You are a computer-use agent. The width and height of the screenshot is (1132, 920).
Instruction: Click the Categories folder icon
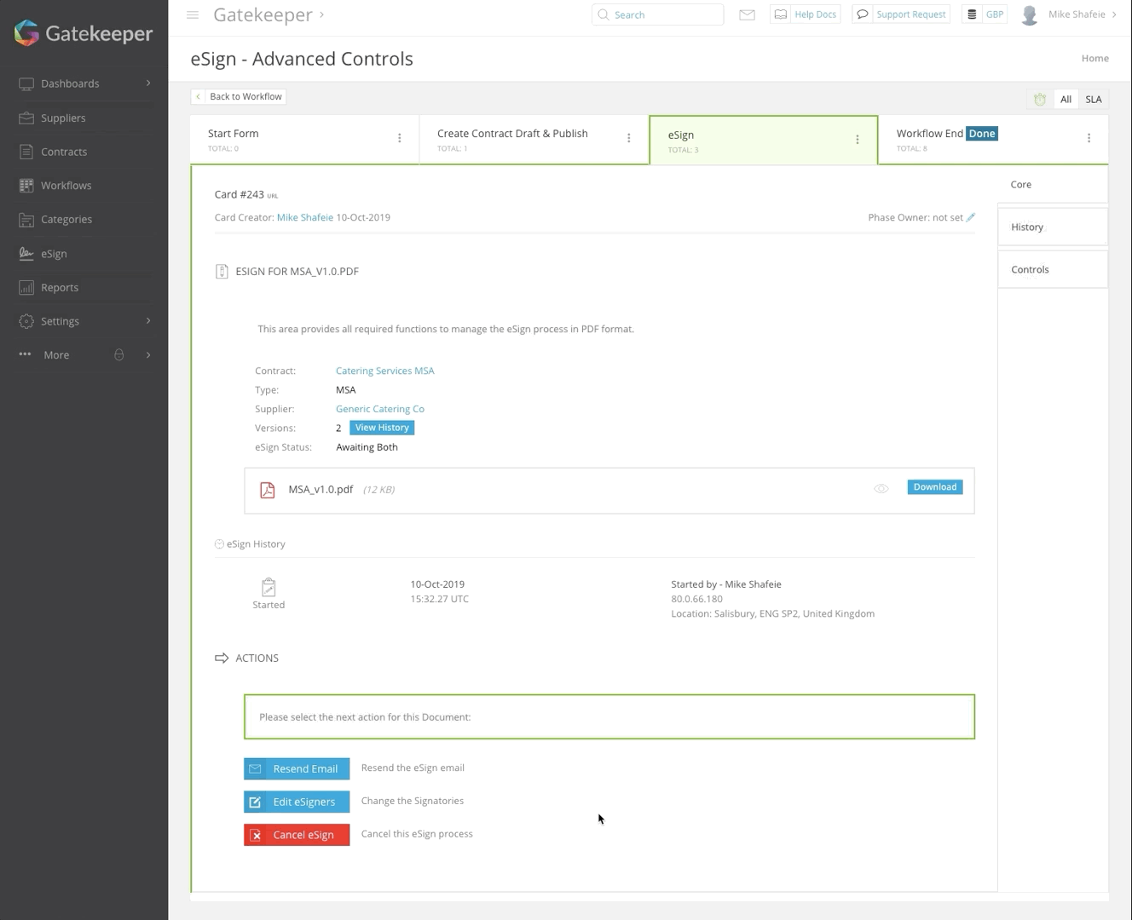(26, 219)
